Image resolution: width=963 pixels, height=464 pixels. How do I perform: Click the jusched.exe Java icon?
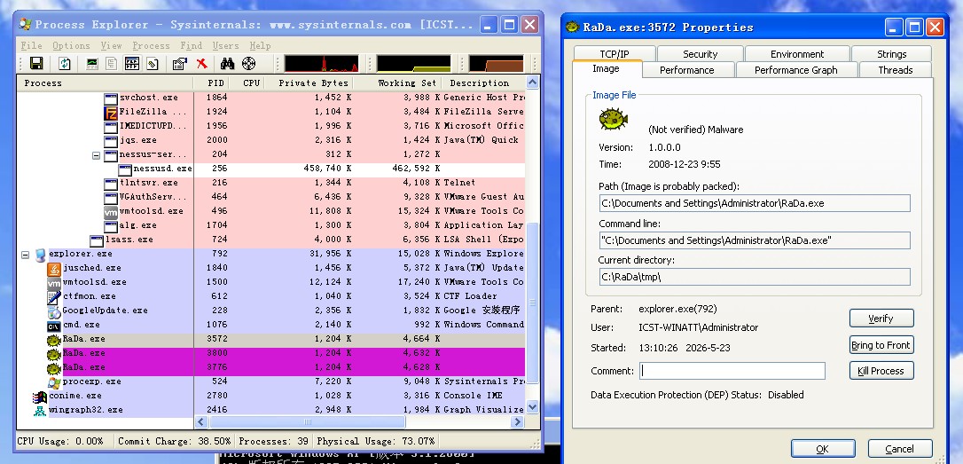click(x=54, y=268)
